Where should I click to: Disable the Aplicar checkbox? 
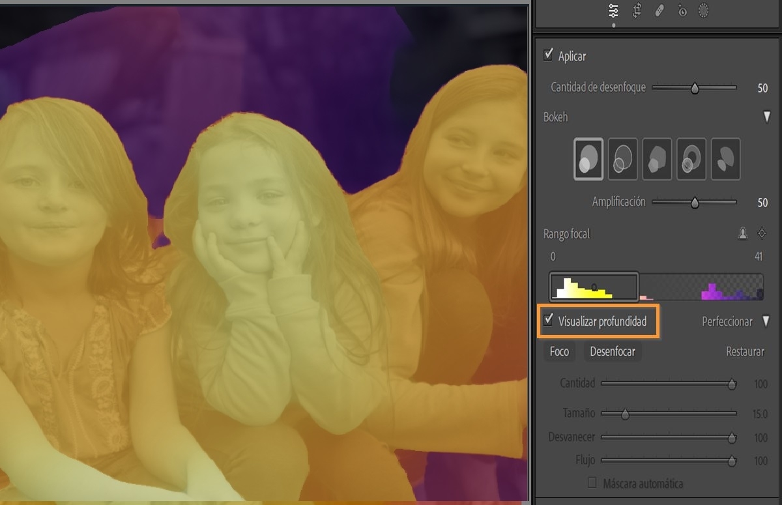point(547,56)
